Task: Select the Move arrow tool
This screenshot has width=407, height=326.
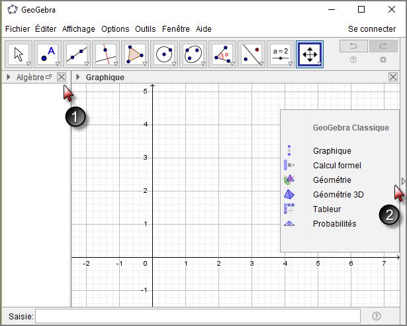Action: pyautogui.click(x=19, y=54)
